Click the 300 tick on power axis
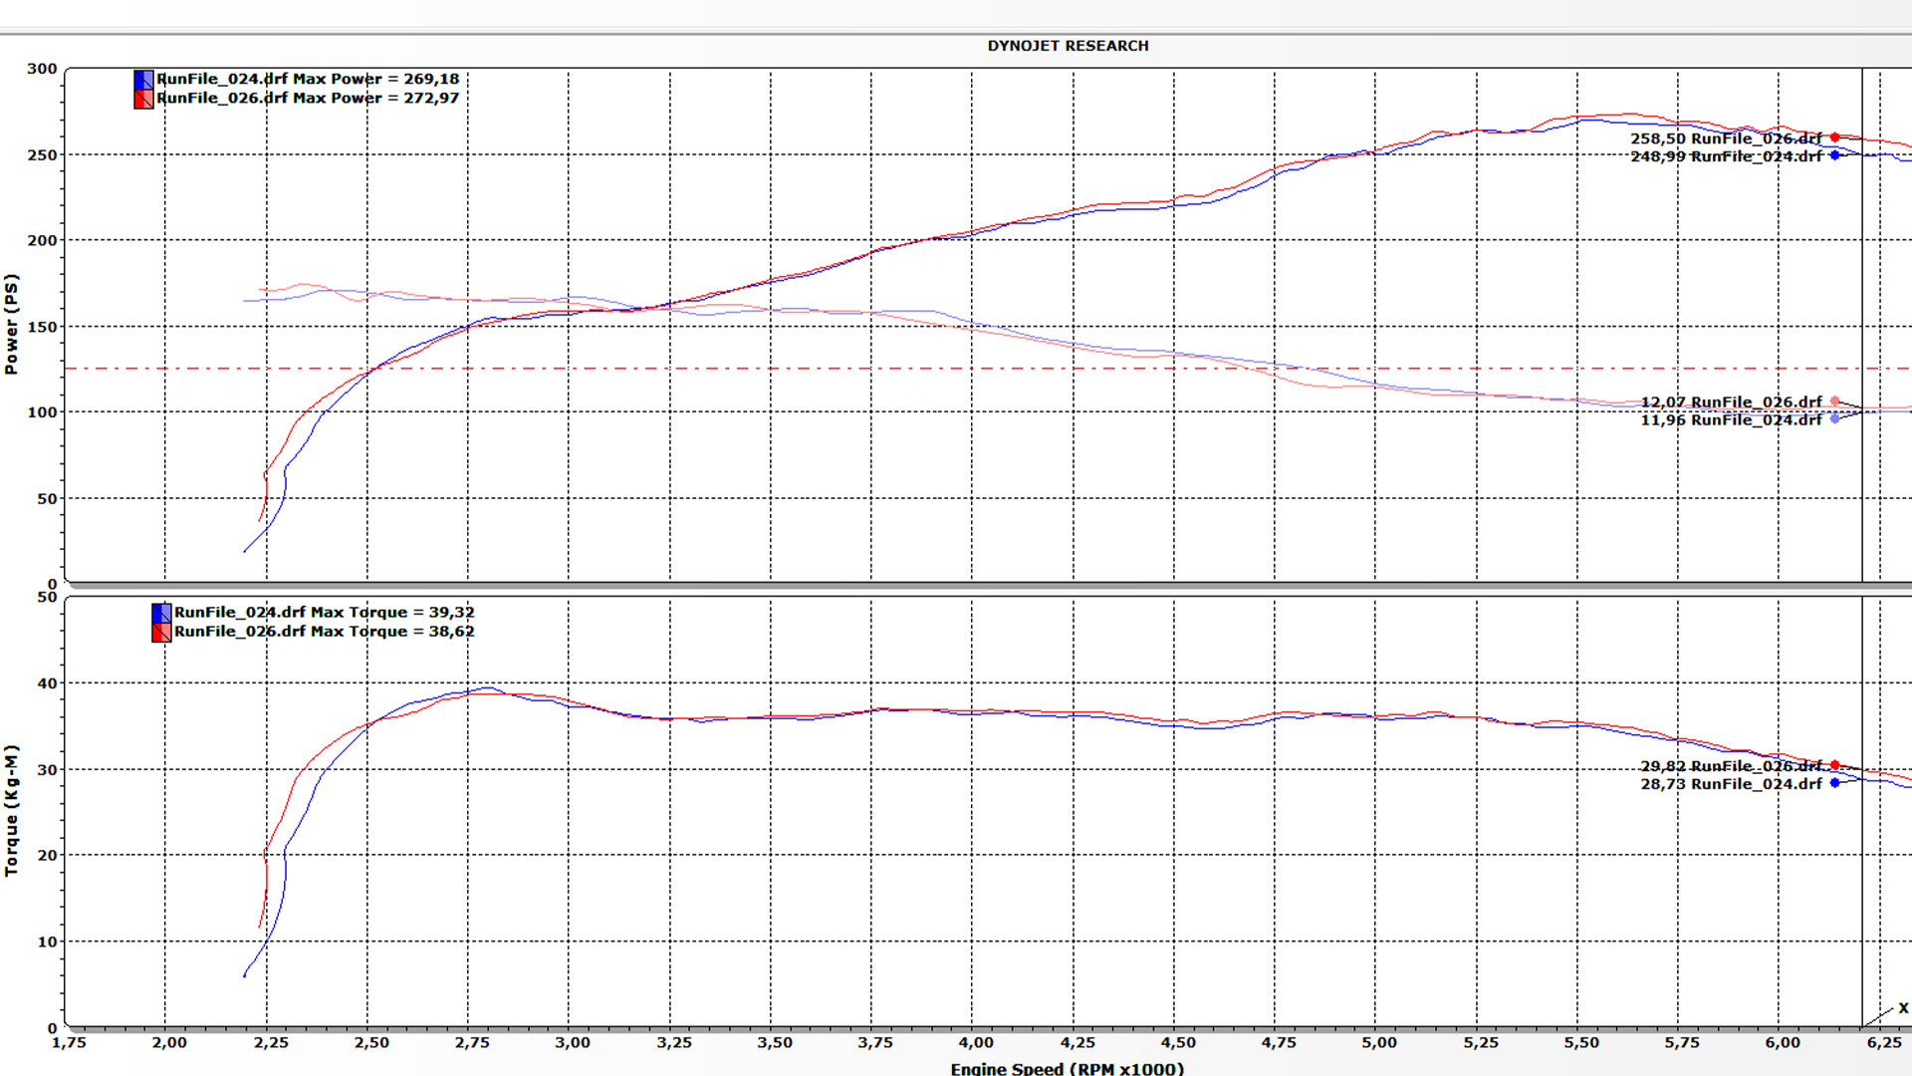Viewport: 1912px width, 1076px height. point(42,69)
